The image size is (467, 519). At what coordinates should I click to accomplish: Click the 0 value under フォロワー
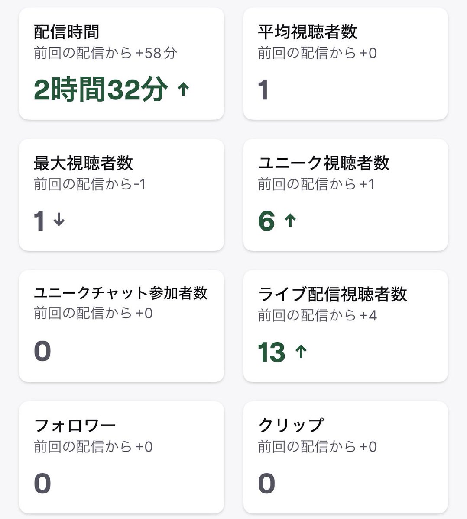[42, 483]
